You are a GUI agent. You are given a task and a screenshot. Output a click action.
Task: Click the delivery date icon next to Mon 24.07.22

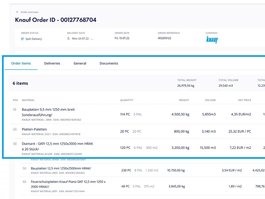69,39
